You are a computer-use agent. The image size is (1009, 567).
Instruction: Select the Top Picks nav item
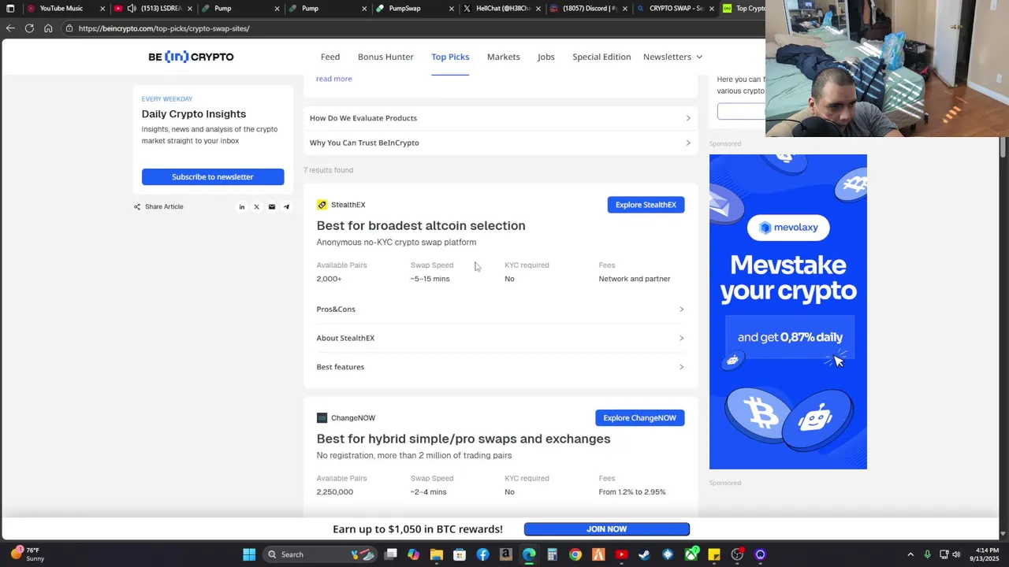coord(450,57)
